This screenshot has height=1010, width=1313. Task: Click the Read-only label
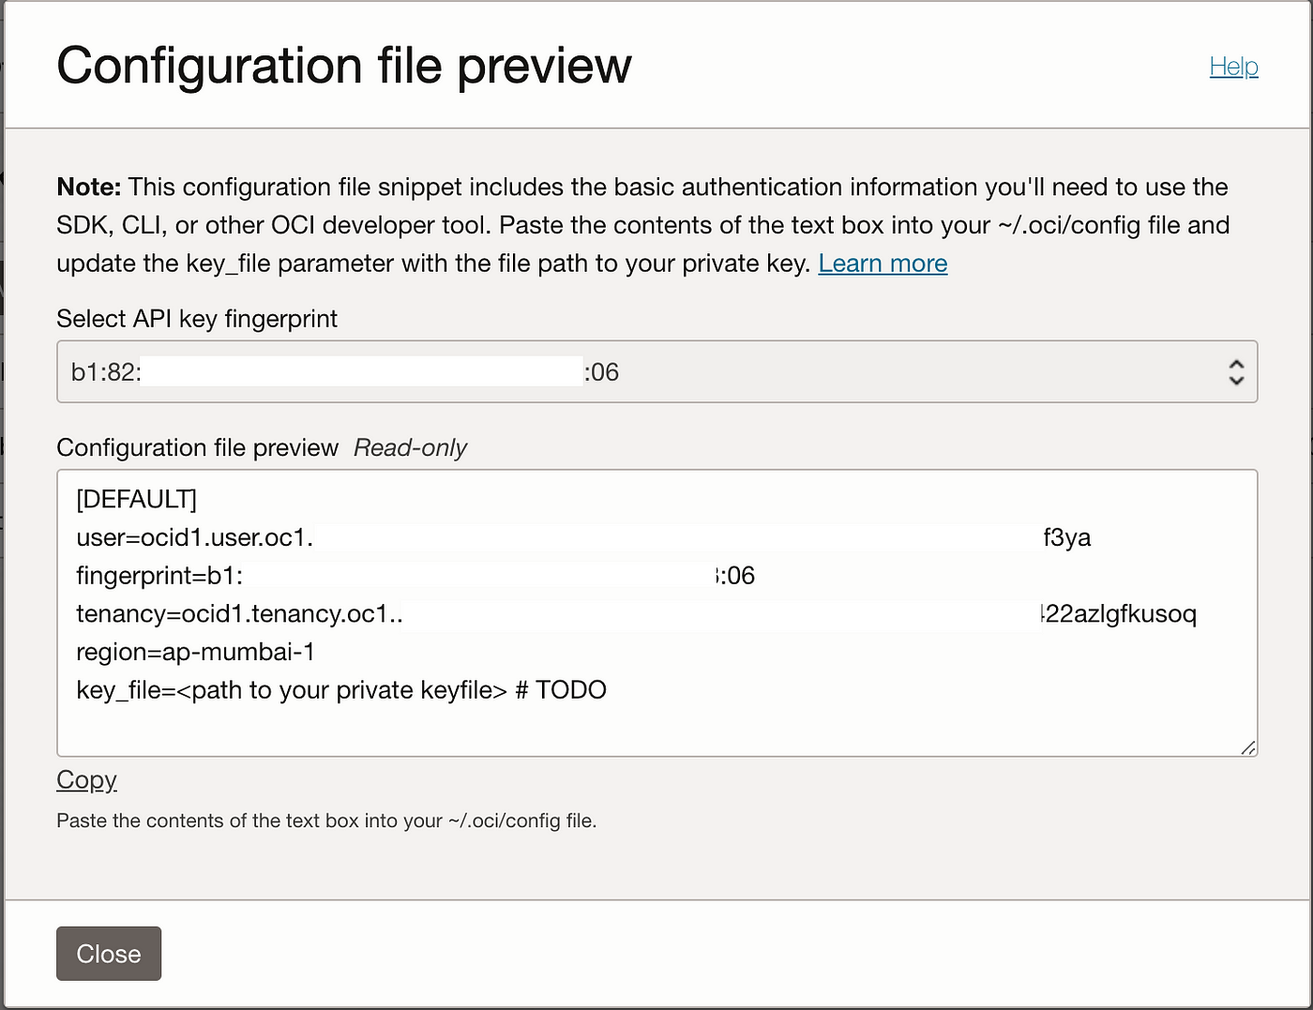pyautogui.click(x=410, y=448)
